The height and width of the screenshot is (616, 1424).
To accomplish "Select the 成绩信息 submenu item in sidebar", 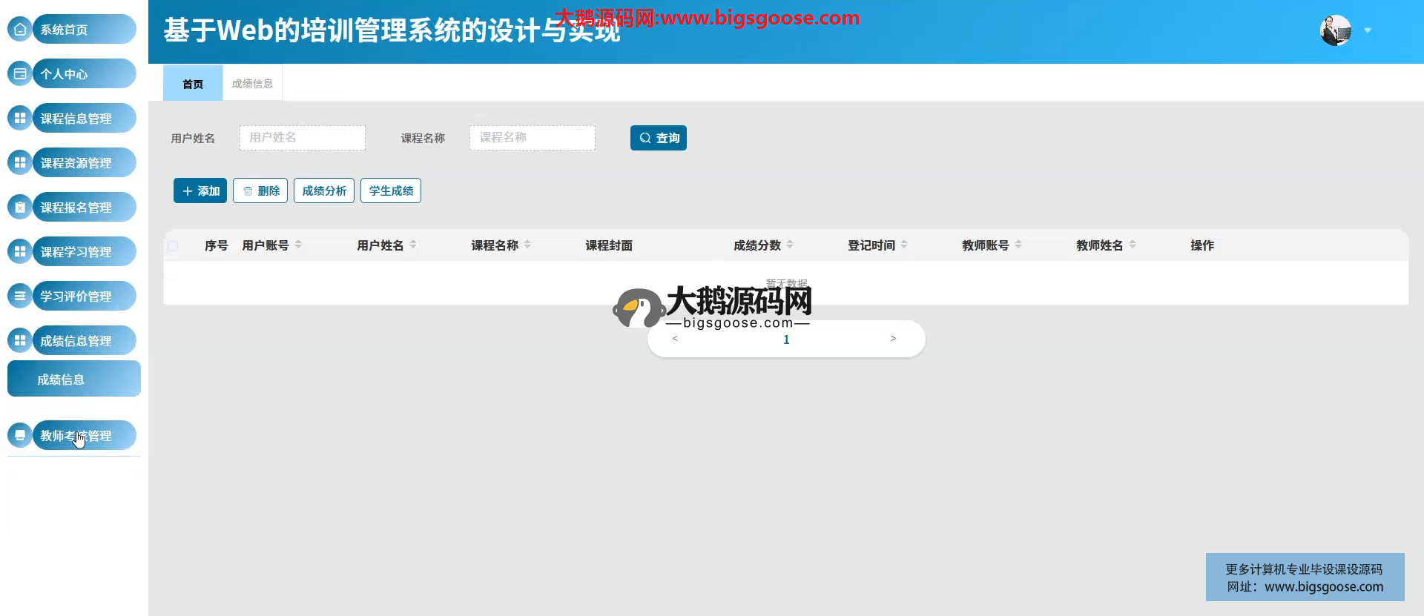I will click(x=73, y=379).
